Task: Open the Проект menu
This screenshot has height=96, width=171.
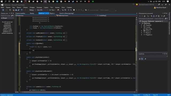Action: coord(19,7)
